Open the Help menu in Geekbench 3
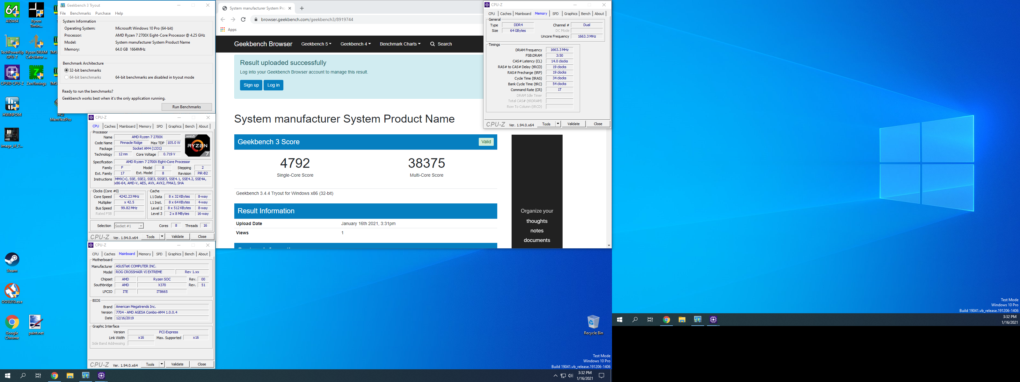Screen dimensions: 1020x382 tap(119, 13)
